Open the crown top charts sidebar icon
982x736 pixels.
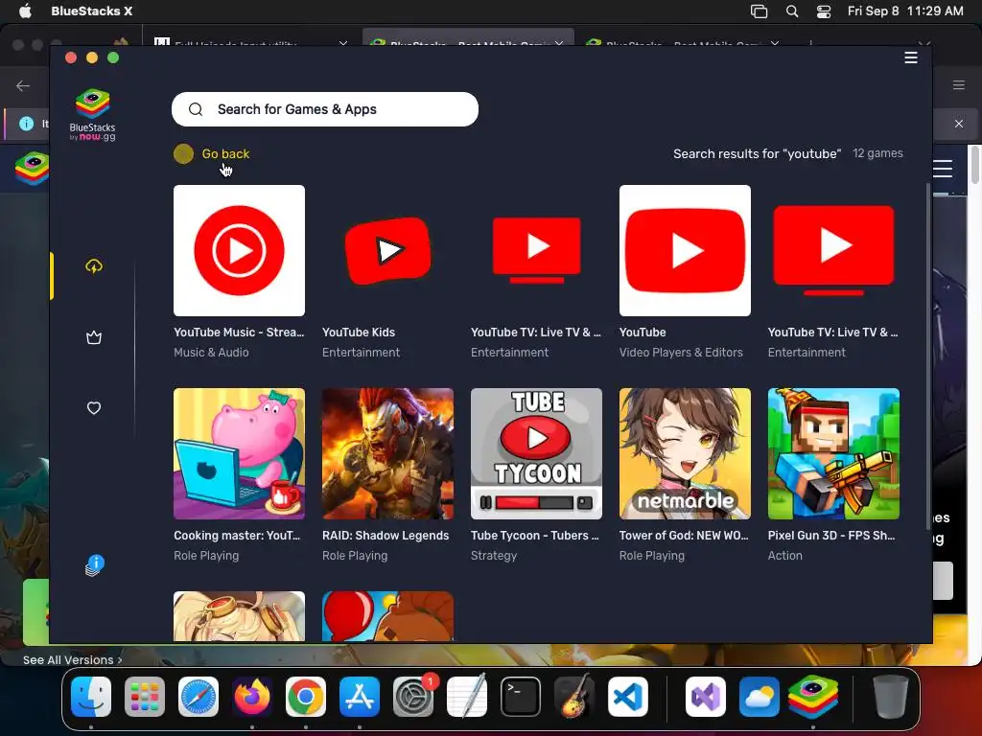[94, 338]
